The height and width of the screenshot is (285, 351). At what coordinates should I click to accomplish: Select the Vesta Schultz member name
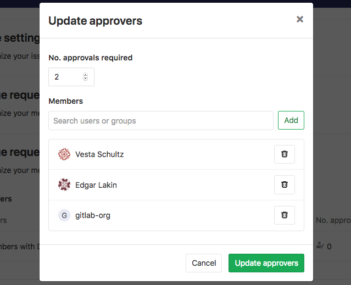(99, 154)
